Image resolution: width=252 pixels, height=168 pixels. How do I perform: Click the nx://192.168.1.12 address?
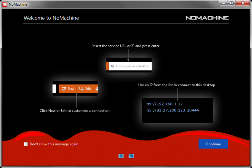164,104
